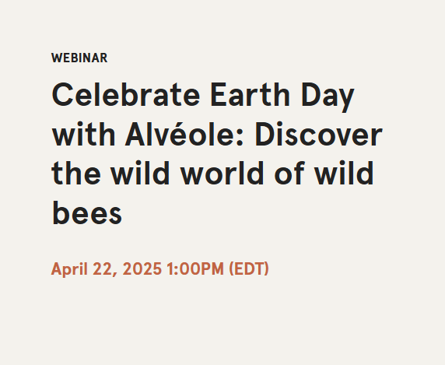The image size is (445, 365).
Task: Click the last wild before bees
Action: point(344,174)
